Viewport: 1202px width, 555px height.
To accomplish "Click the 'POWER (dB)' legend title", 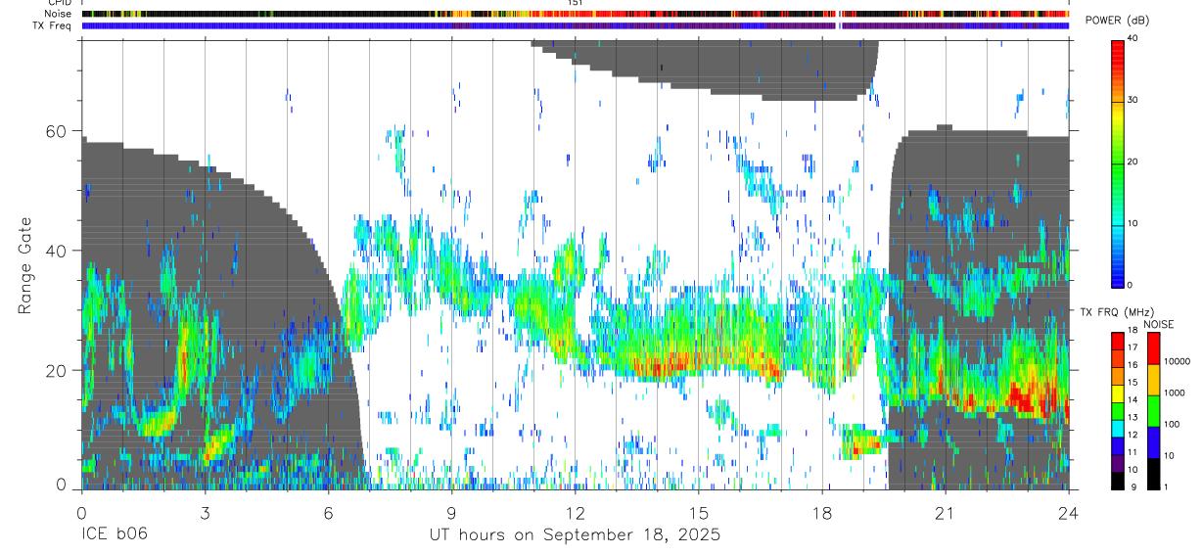I will coord(1117,22).
